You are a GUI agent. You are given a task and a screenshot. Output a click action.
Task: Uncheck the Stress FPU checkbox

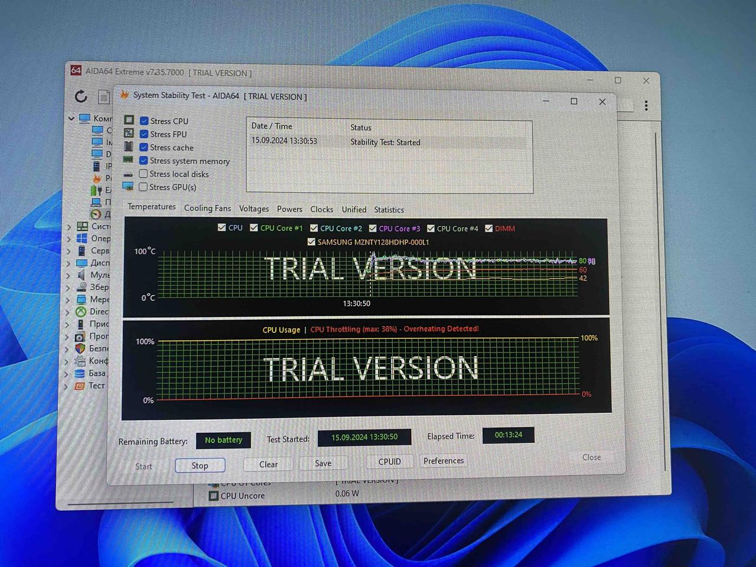pos(144,133)
